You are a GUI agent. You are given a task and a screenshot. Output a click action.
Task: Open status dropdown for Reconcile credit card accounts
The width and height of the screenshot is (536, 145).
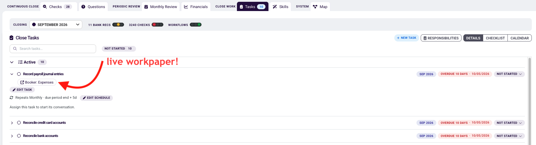(509, 123)
